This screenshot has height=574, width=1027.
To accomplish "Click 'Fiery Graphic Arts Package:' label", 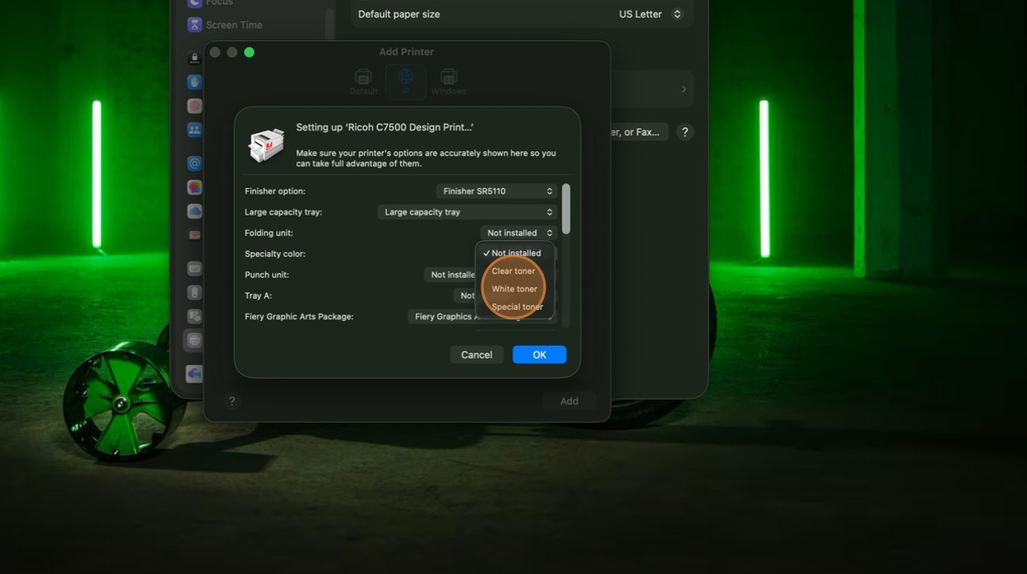I will pyautogui.click(x=299, y=316).
